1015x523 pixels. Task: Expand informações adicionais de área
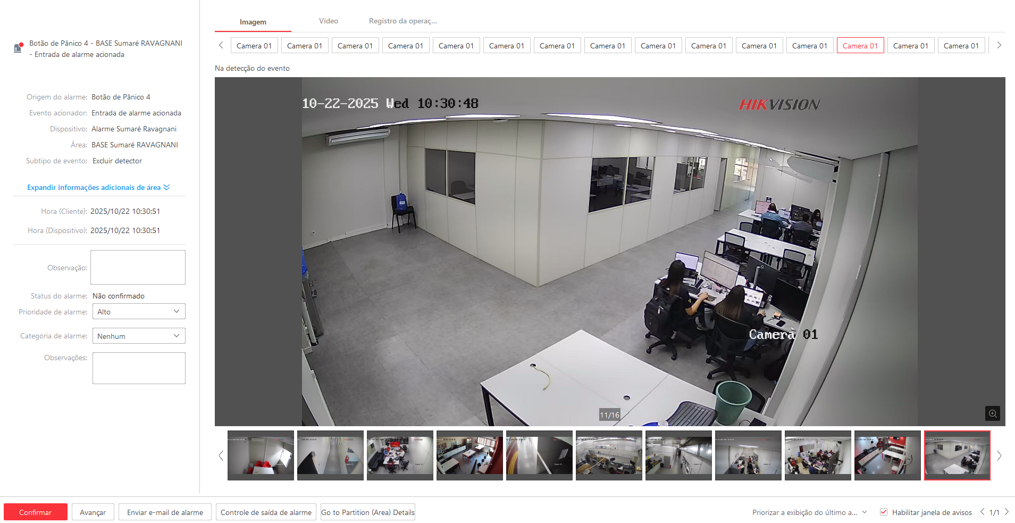pyautogui.click(x=98, y=187)
